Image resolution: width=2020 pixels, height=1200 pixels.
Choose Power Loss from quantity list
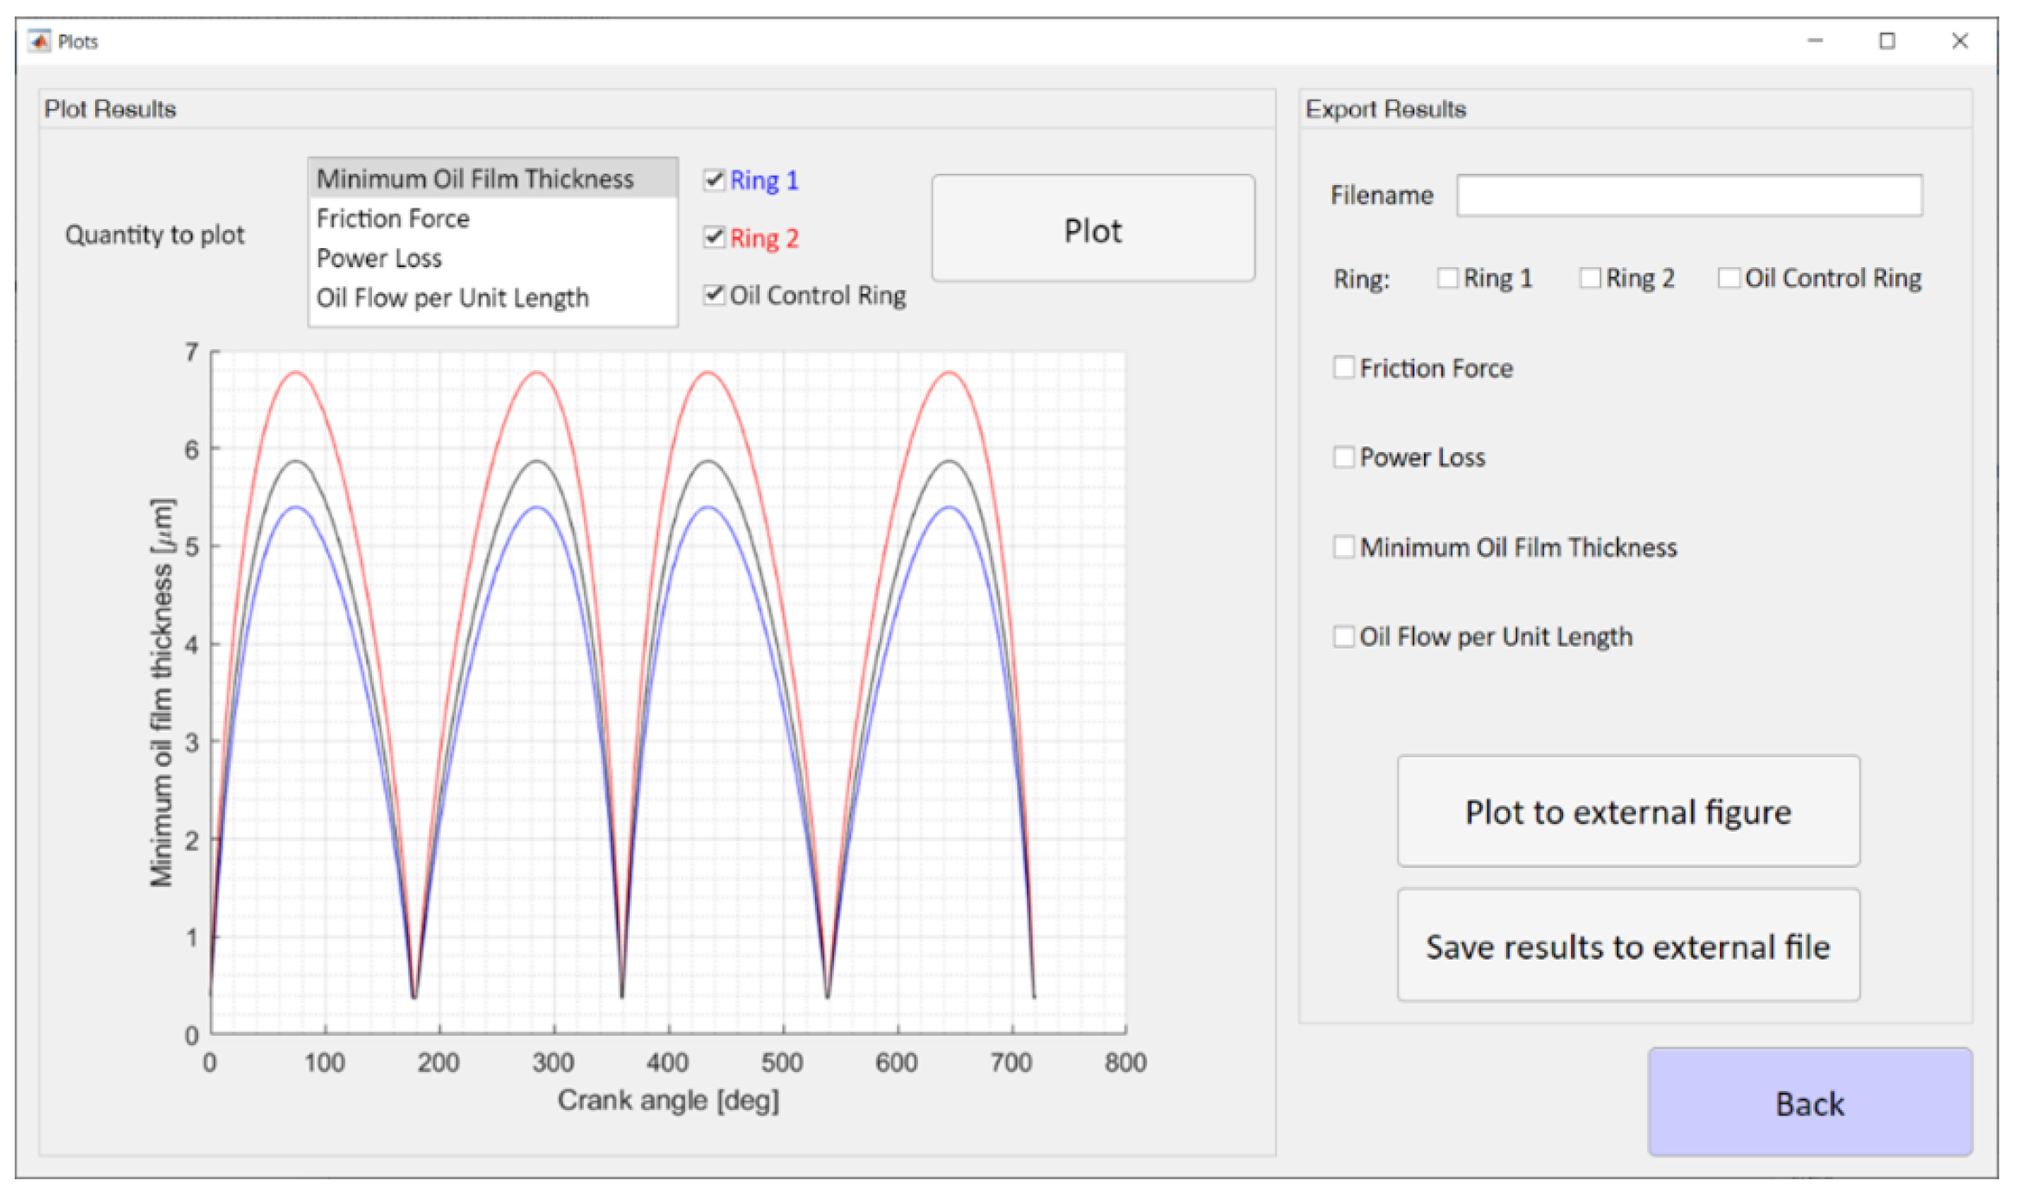coord(380,259)
